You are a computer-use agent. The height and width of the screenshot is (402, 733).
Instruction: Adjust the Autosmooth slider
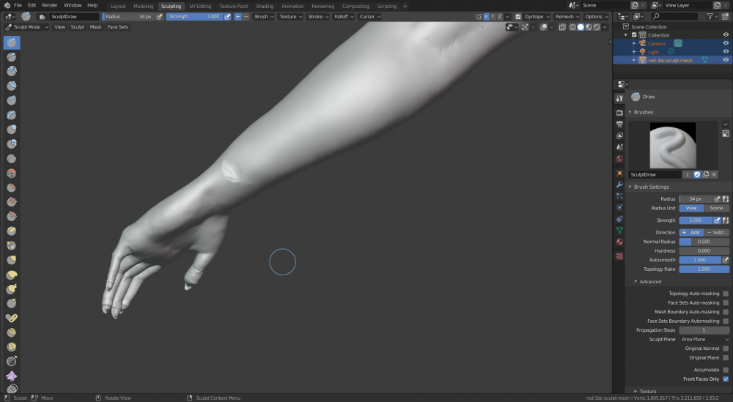point(700,260)
